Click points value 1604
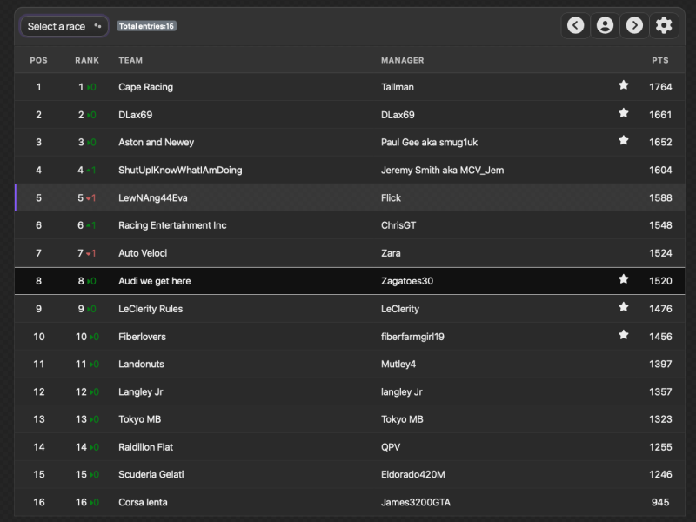This screenshot has width=696, height=522. click(660, 170)
